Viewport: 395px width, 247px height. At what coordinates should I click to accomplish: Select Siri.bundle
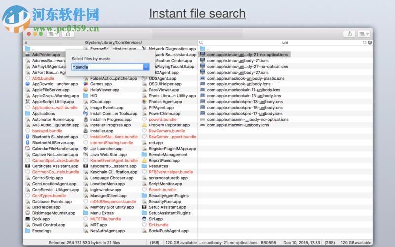(158, 225)
